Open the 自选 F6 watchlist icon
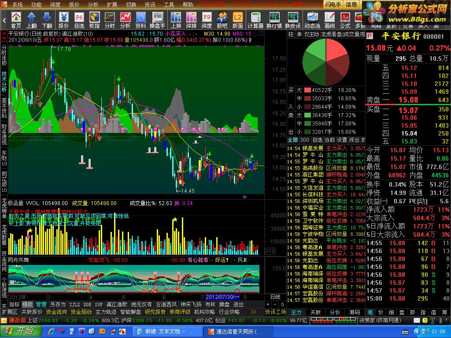 pos(79,20)
